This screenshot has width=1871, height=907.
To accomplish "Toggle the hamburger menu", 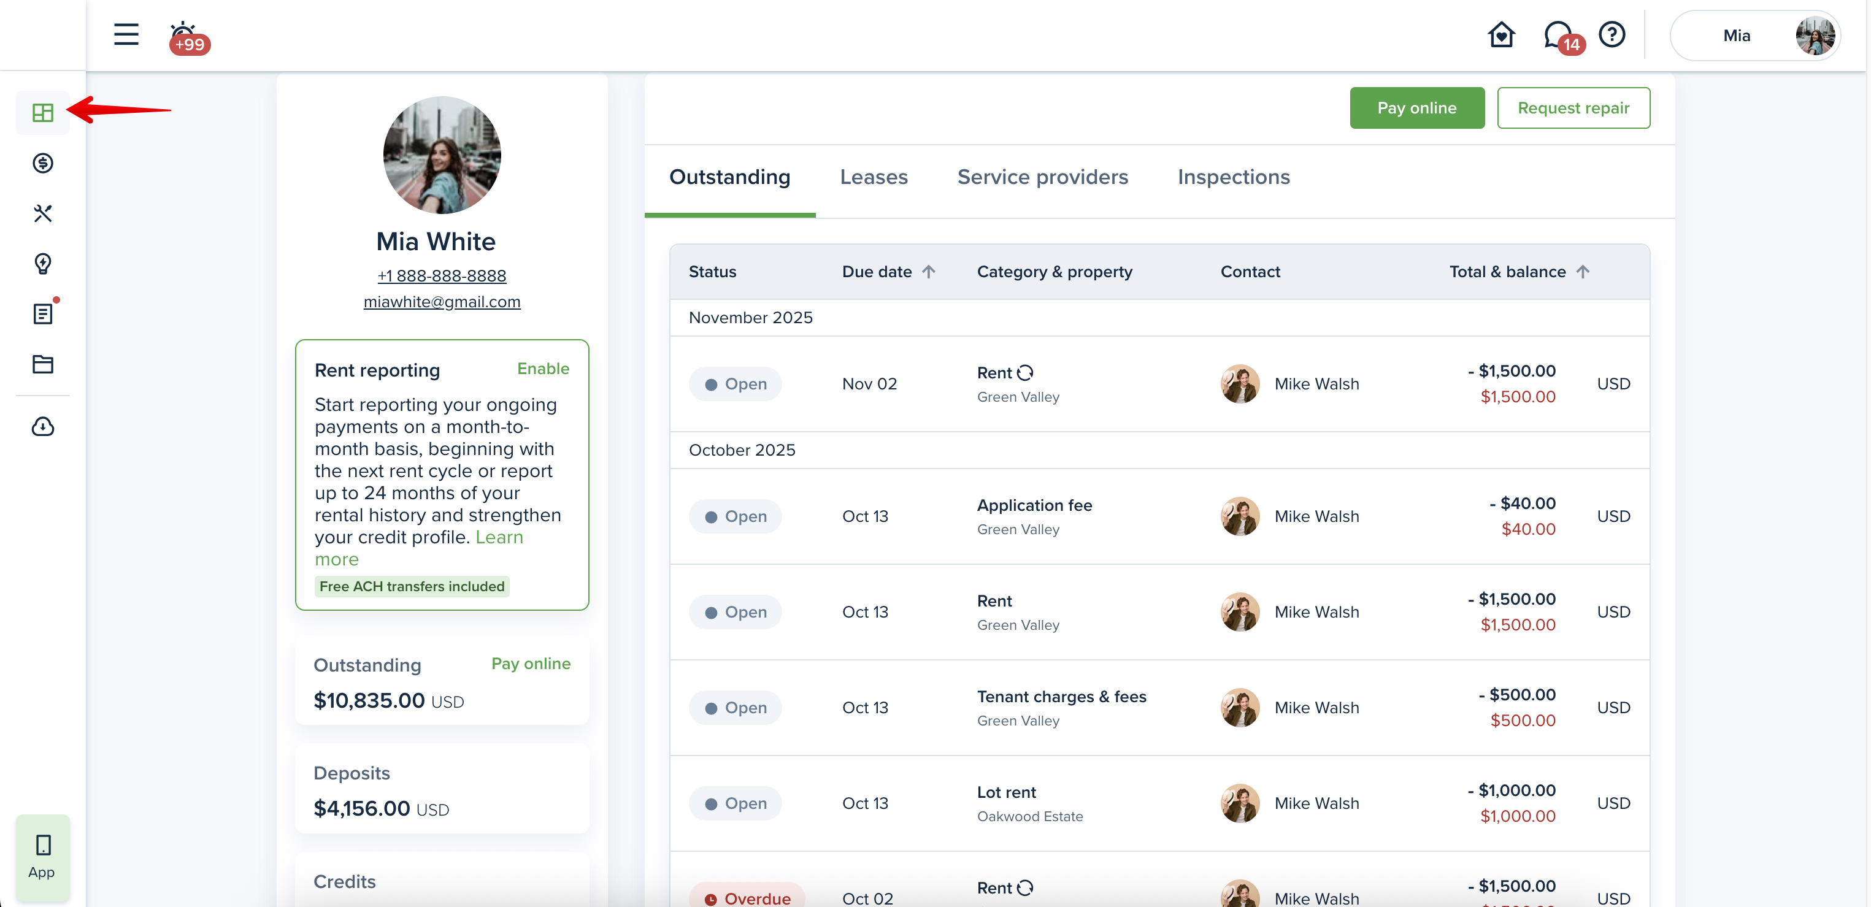I will [x=126, y=34].
